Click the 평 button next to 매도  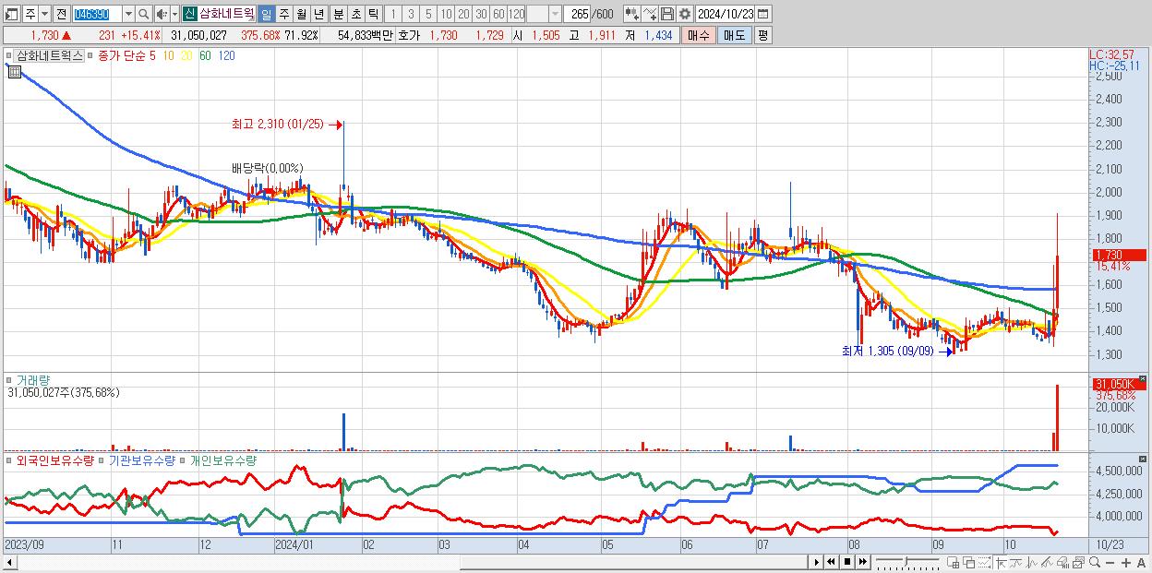click(762, 35)
